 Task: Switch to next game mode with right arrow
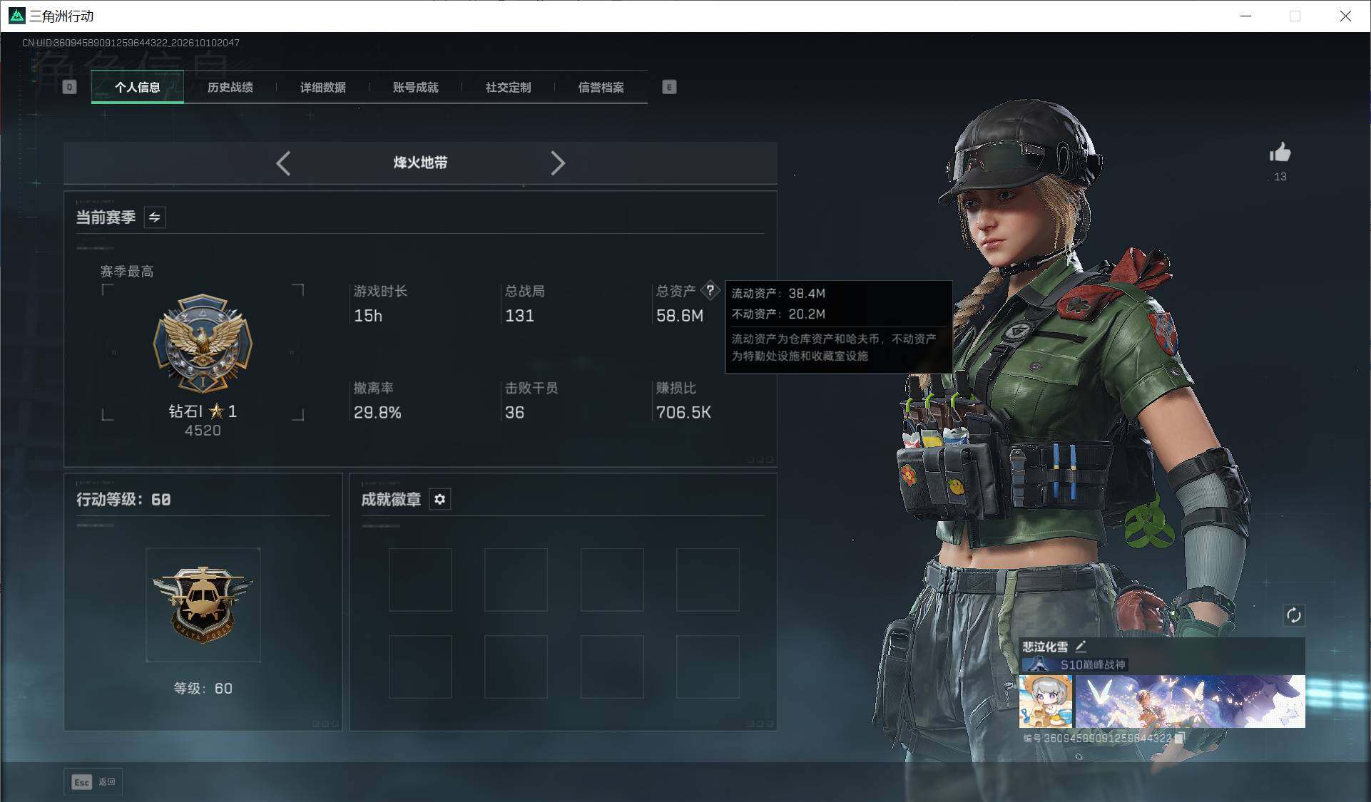pos(558,163)
